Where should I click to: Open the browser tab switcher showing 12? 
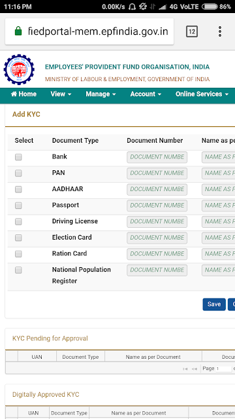[192, 31]
